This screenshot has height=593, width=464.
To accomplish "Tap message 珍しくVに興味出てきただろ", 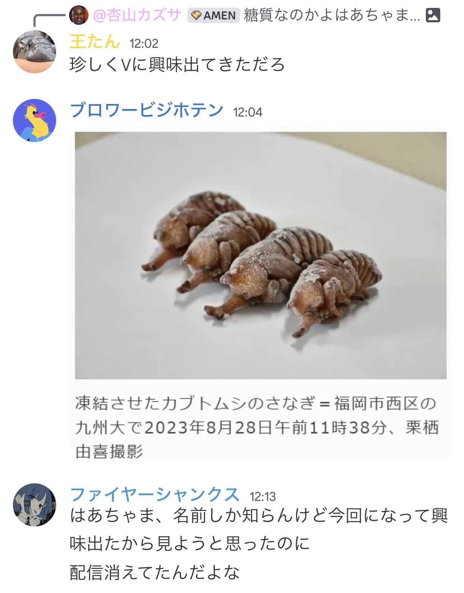I will coord(177,65).
